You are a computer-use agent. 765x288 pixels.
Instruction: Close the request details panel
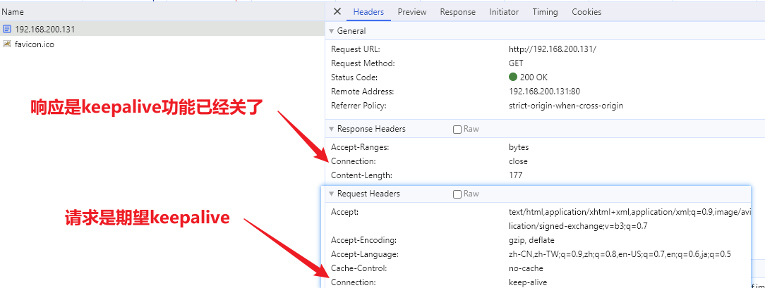(337, 12)
